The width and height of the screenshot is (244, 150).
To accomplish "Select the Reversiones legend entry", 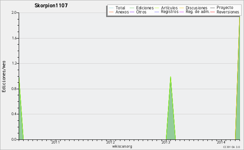I will point(225,12).
